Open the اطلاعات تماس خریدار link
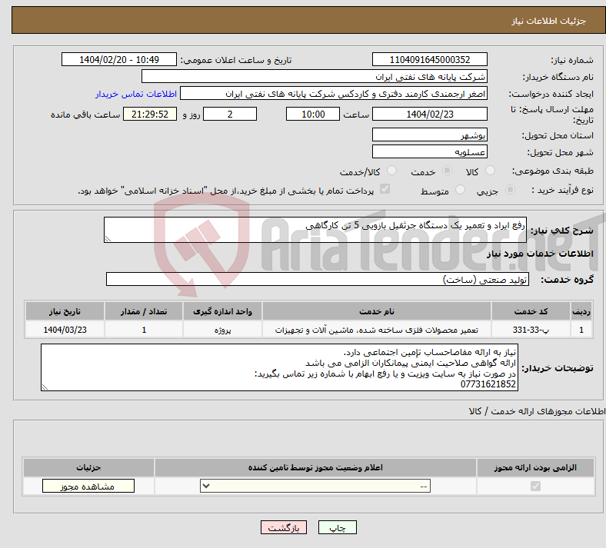The width and height of the screenshot is (606, 548). pyautogui.click(x=136, y=94)
